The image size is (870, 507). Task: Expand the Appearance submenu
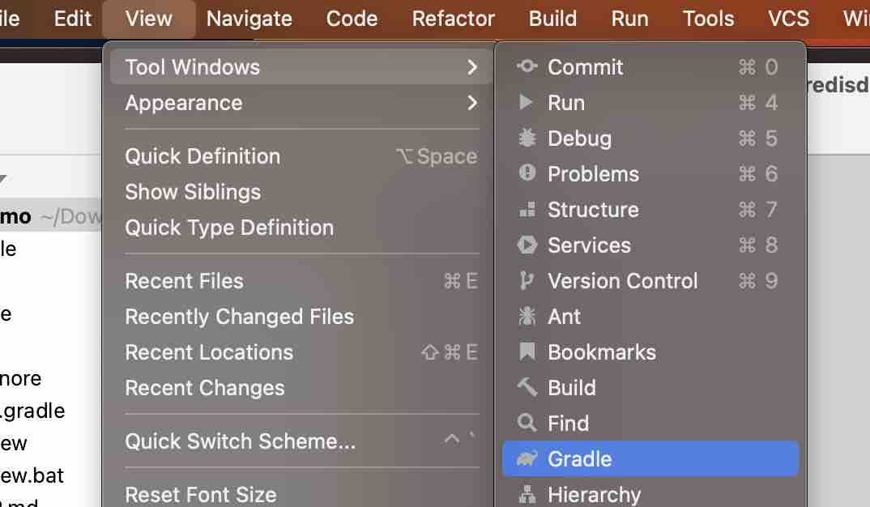[x=183, y=103]
